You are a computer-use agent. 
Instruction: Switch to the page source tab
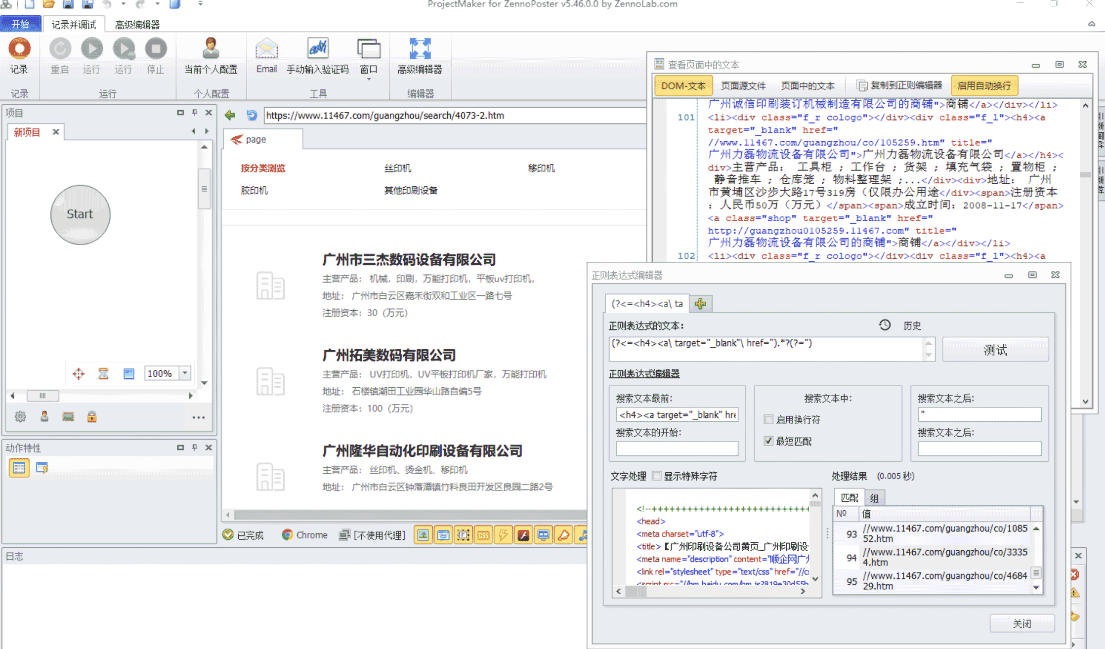(743, 85)
